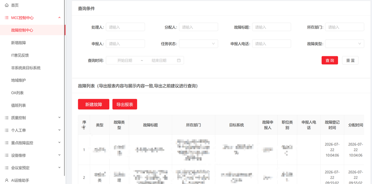Focus the 所在部门 input field
Screen dimensions: 372x184
(x=345, y=27)
